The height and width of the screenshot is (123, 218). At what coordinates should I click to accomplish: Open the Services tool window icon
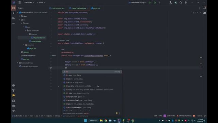coord(14,85)
